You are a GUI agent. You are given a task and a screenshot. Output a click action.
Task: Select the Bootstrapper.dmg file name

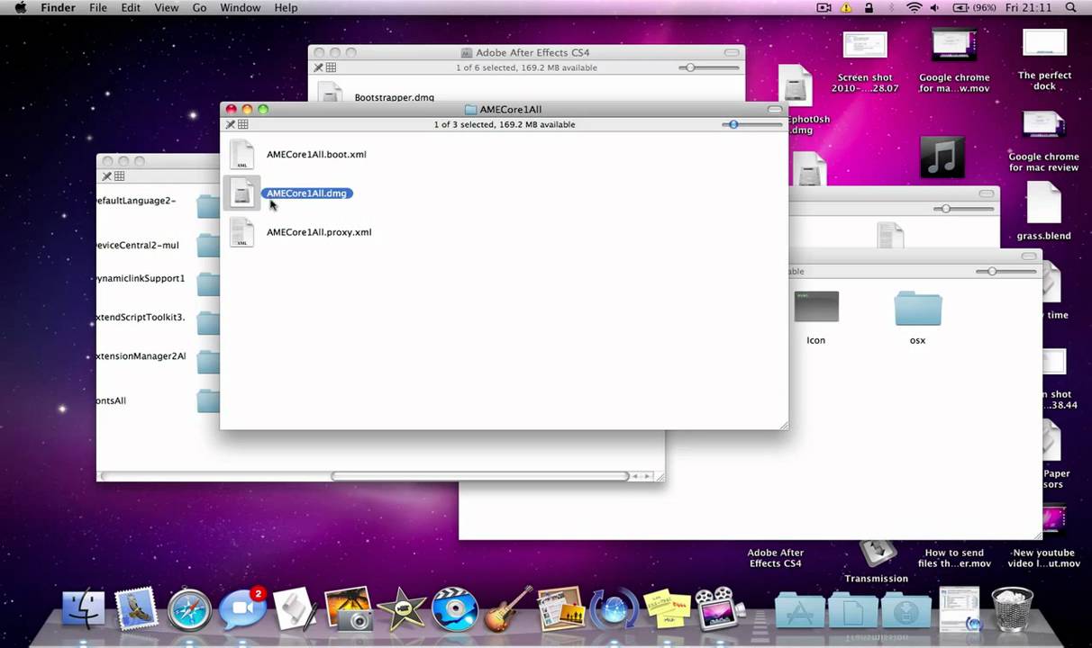pyautogui.click(x=394, y=97)
